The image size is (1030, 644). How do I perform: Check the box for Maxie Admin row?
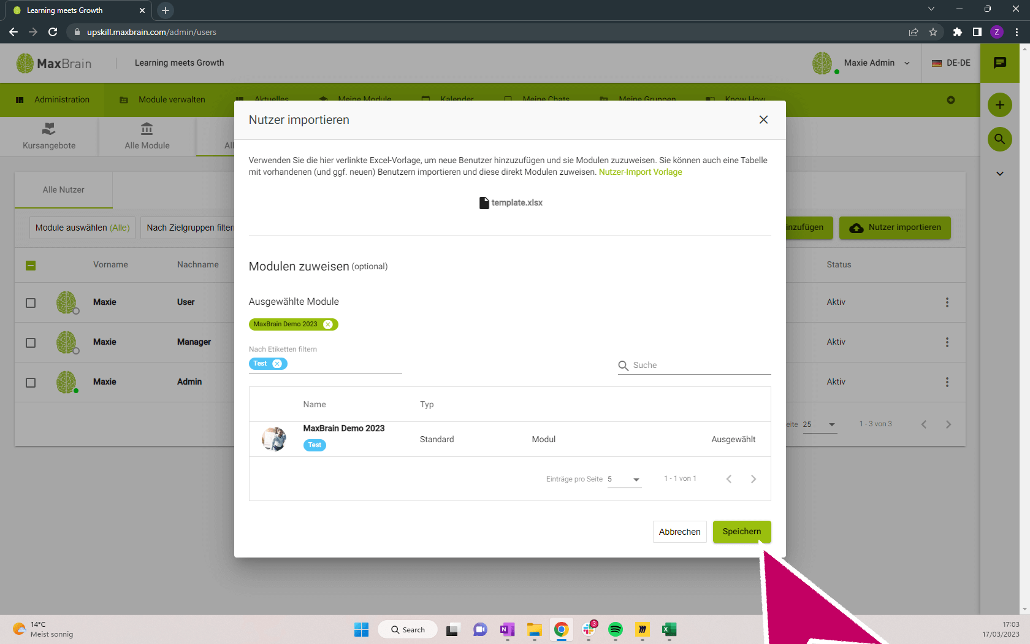click(x=31, y=383)
